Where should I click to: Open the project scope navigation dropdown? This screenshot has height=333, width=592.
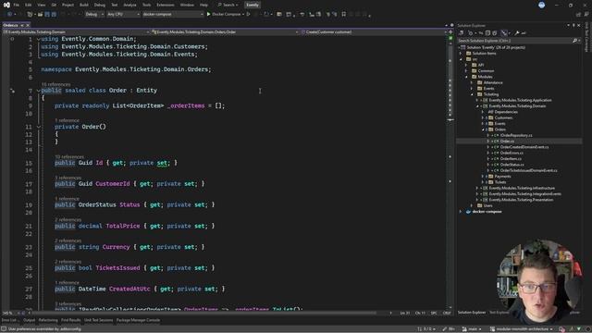76,32
